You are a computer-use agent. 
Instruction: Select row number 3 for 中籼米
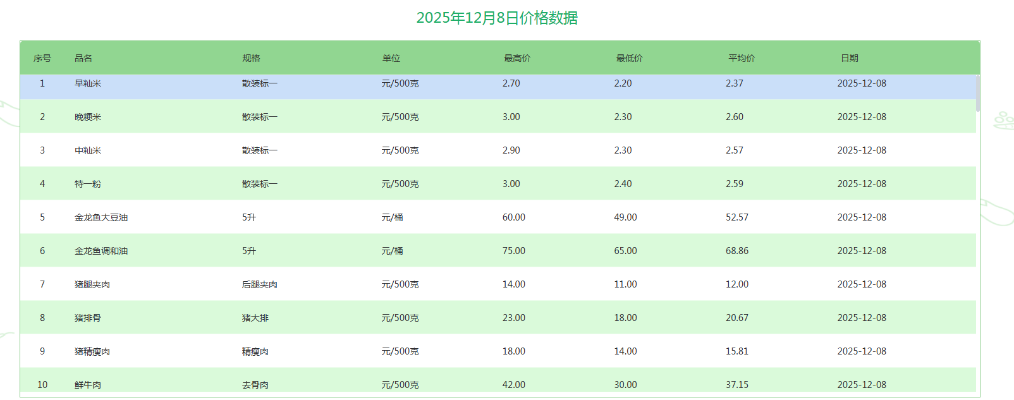pos(42,150)
